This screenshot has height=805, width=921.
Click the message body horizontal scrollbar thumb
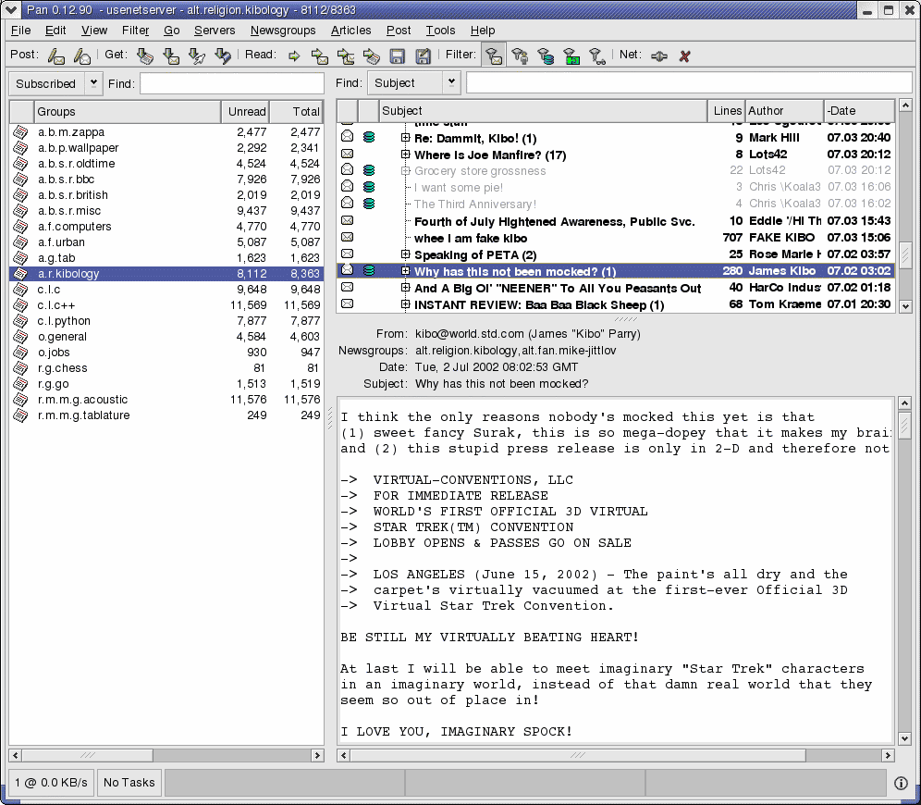point(578,755)
